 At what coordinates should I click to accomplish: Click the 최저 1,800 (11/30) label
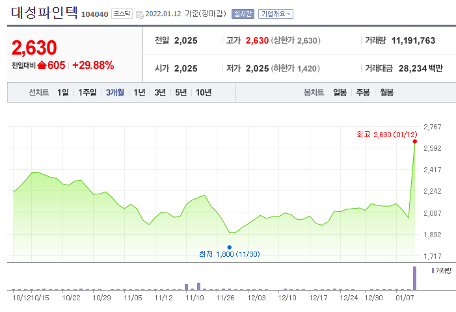pos(230,254)
